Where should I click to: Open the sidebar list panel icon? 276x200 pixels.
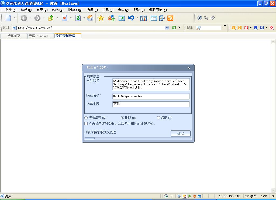(154, 18)
